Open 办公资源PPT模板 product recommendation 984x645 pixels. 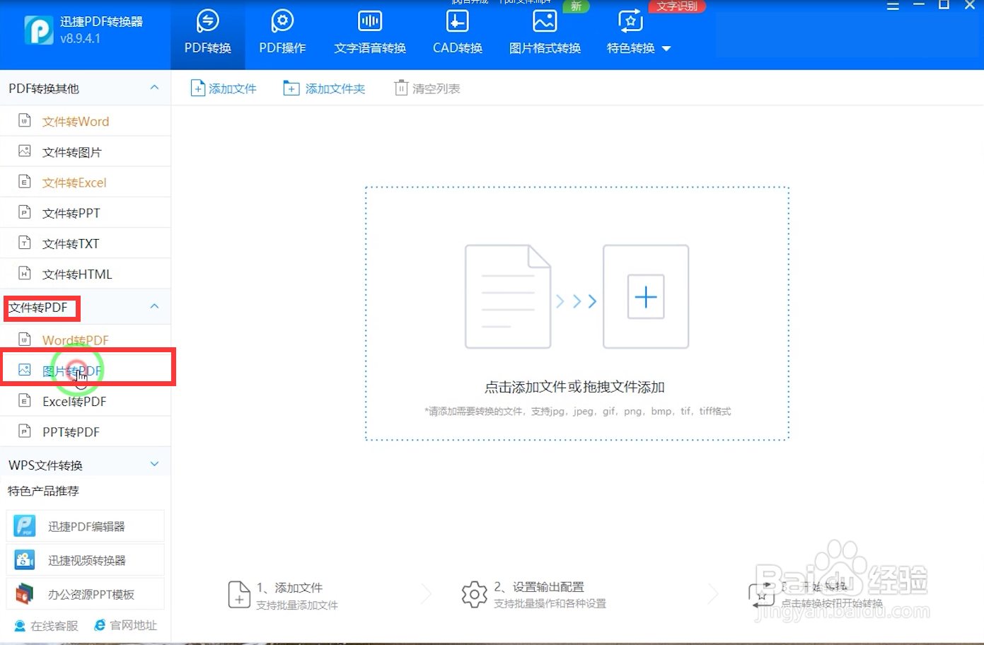click(85, 594)
